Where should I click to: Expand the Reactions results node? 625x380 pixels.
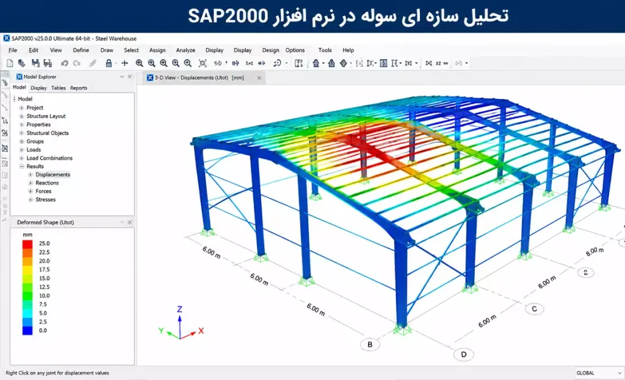(x=31, y=183)
